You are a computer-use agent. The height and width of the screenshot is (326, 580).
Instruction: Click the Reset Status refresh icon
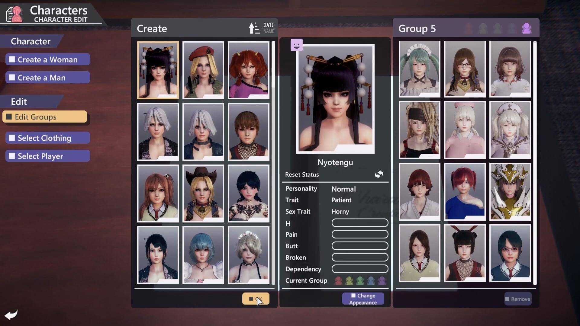tap(379, 174)
